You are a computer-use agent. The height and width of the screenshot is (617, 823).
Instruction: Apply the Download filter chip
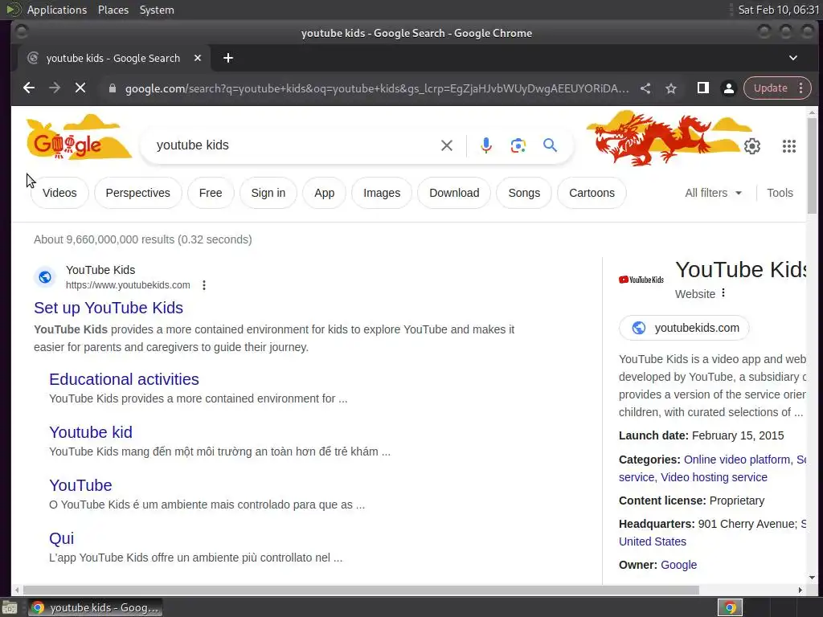tap(454, 193)
